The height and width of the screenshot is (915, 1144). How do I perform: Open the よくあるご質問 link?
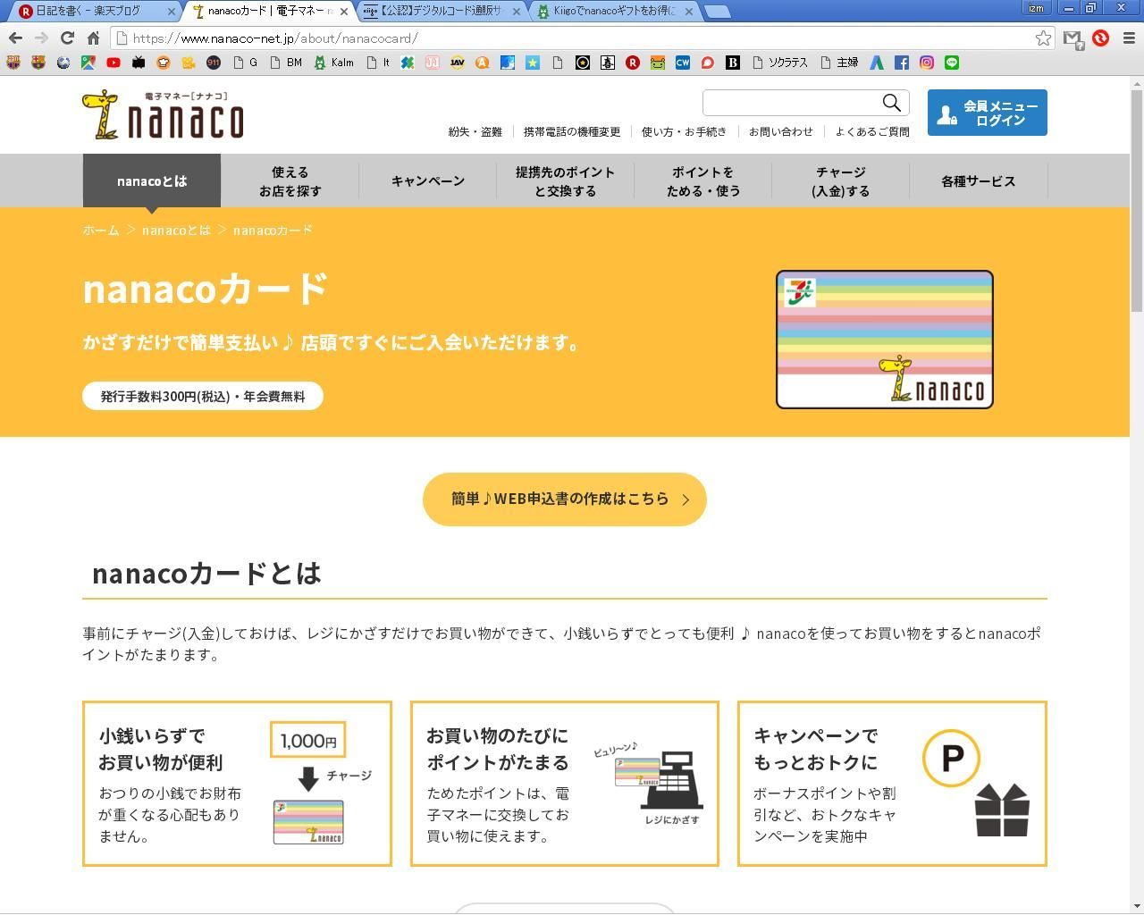point(873,131)
